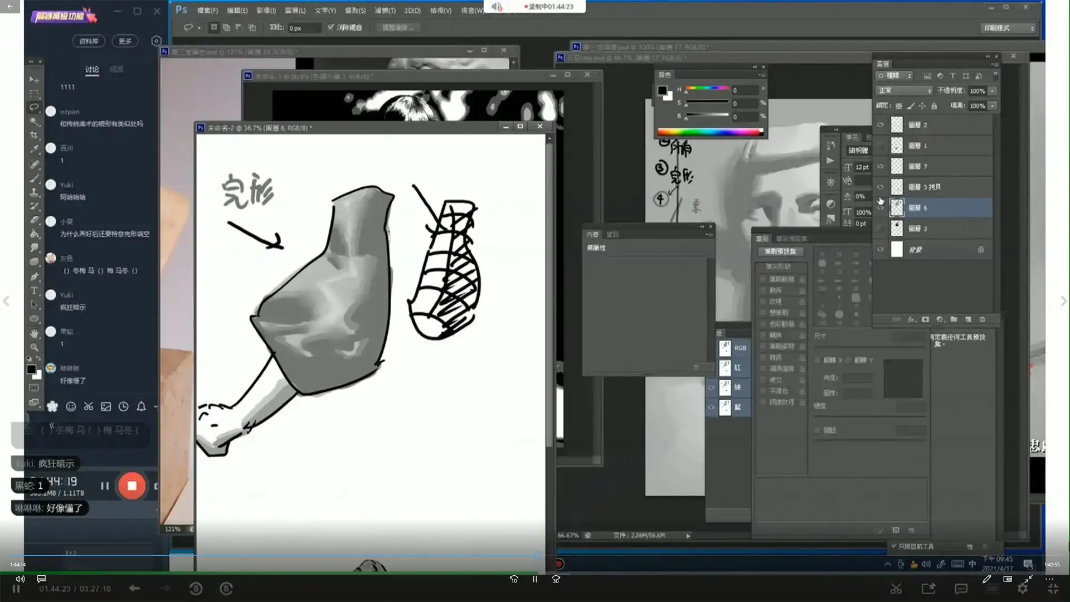Click the fx layer style icon
Screen dimensions: 1070x602
tap(911, 319)
